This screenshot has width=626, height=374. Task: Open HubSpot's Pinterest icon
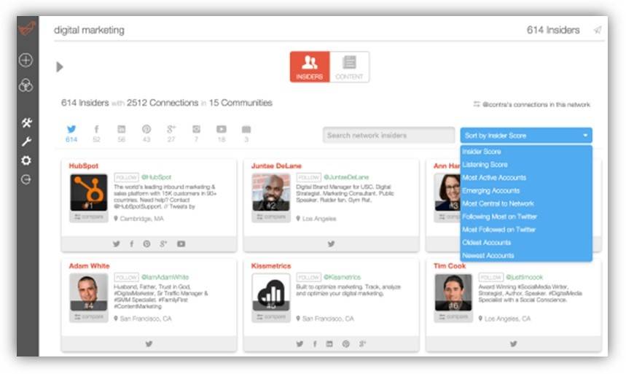click(x=147, y=244)
